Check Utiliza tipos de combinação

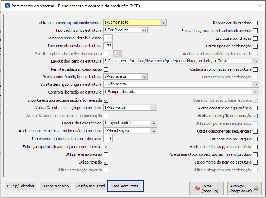coord(255,46)
